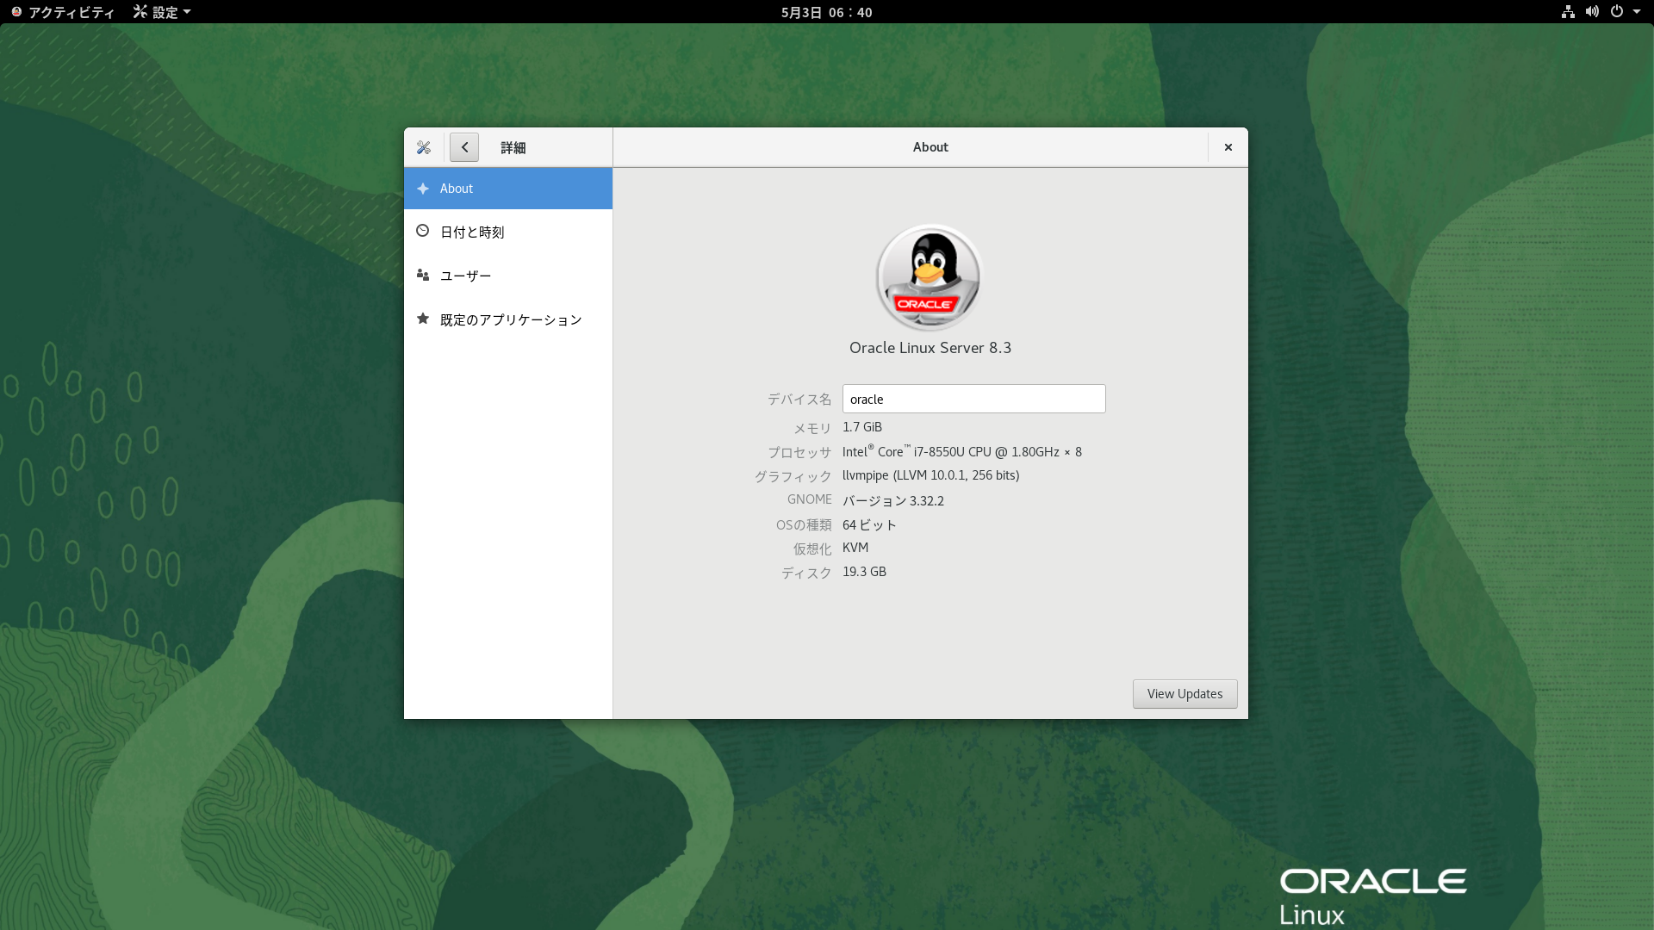The image size is (1654, 930).
Task: Select the About sidebar entry
Action: pos(508,189)
